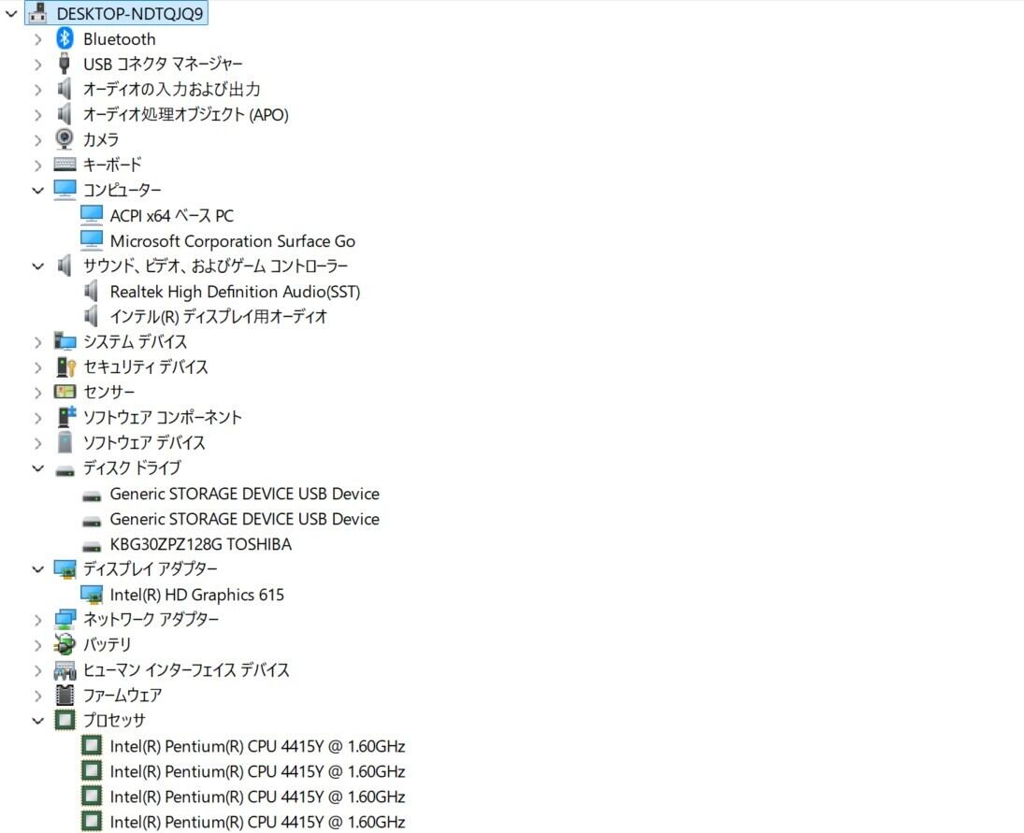This screenshot has width=1024, height=833.
Task: Select the Realtek High Definition Audio(SST) label
Action: coord(235,292)
